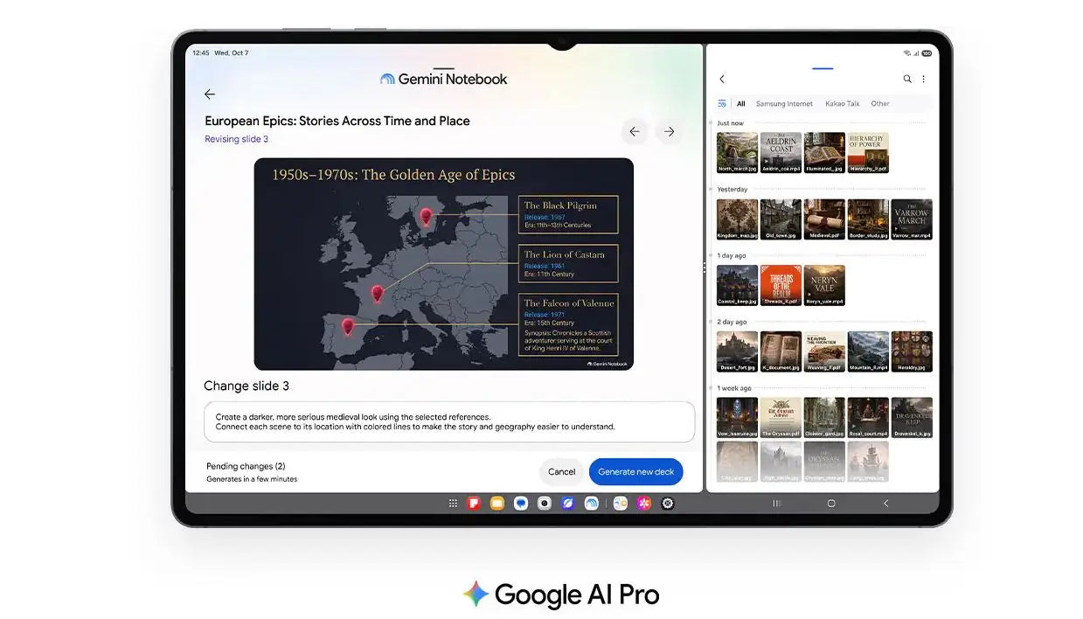Tap the recent apps navigation button
Viewport: 1083px width, 619px height.
coord(776,504)
